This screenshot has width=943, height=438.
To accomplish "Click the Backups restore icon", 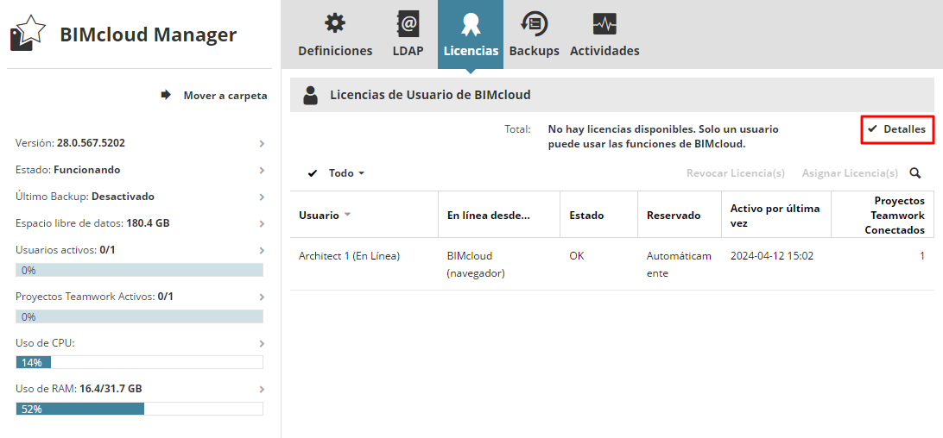I will coord(534,24).
